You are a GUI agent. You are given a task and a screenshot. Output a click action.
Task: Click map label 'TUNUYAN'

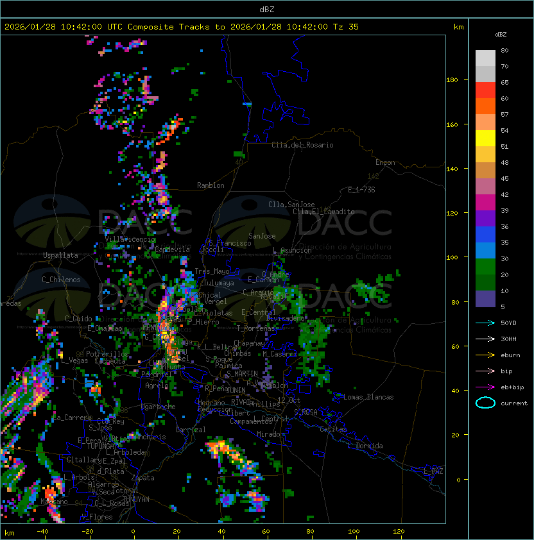point(136,500)
